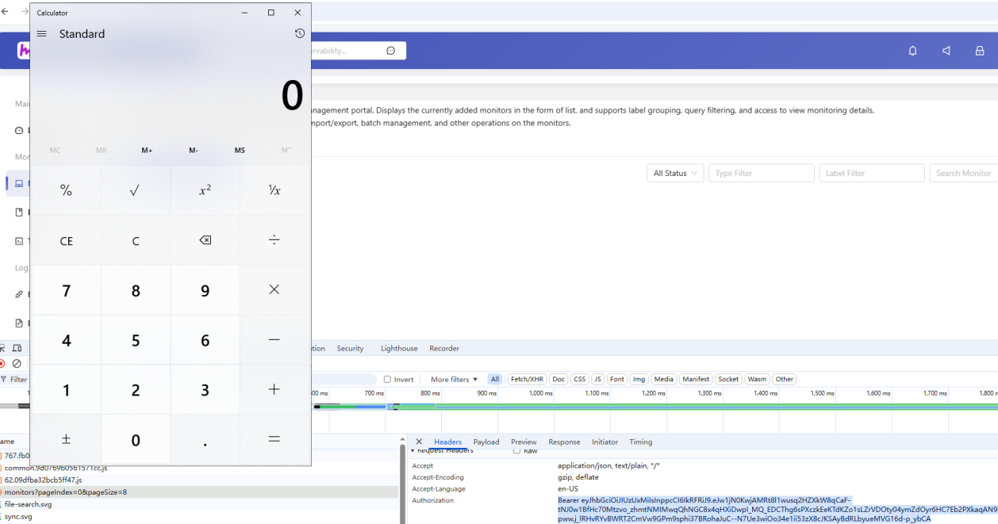Open the Type Filter selector
The width and height of the screenshot is (998, 524).
click(762, 173)
